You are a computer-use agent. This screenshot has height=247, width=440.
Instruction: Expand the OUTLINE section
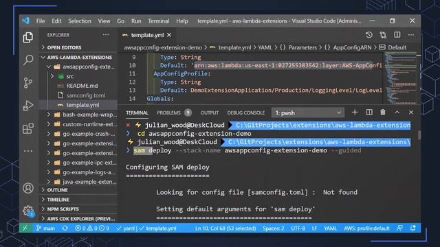pyautogui.click(x=78, y=190)
